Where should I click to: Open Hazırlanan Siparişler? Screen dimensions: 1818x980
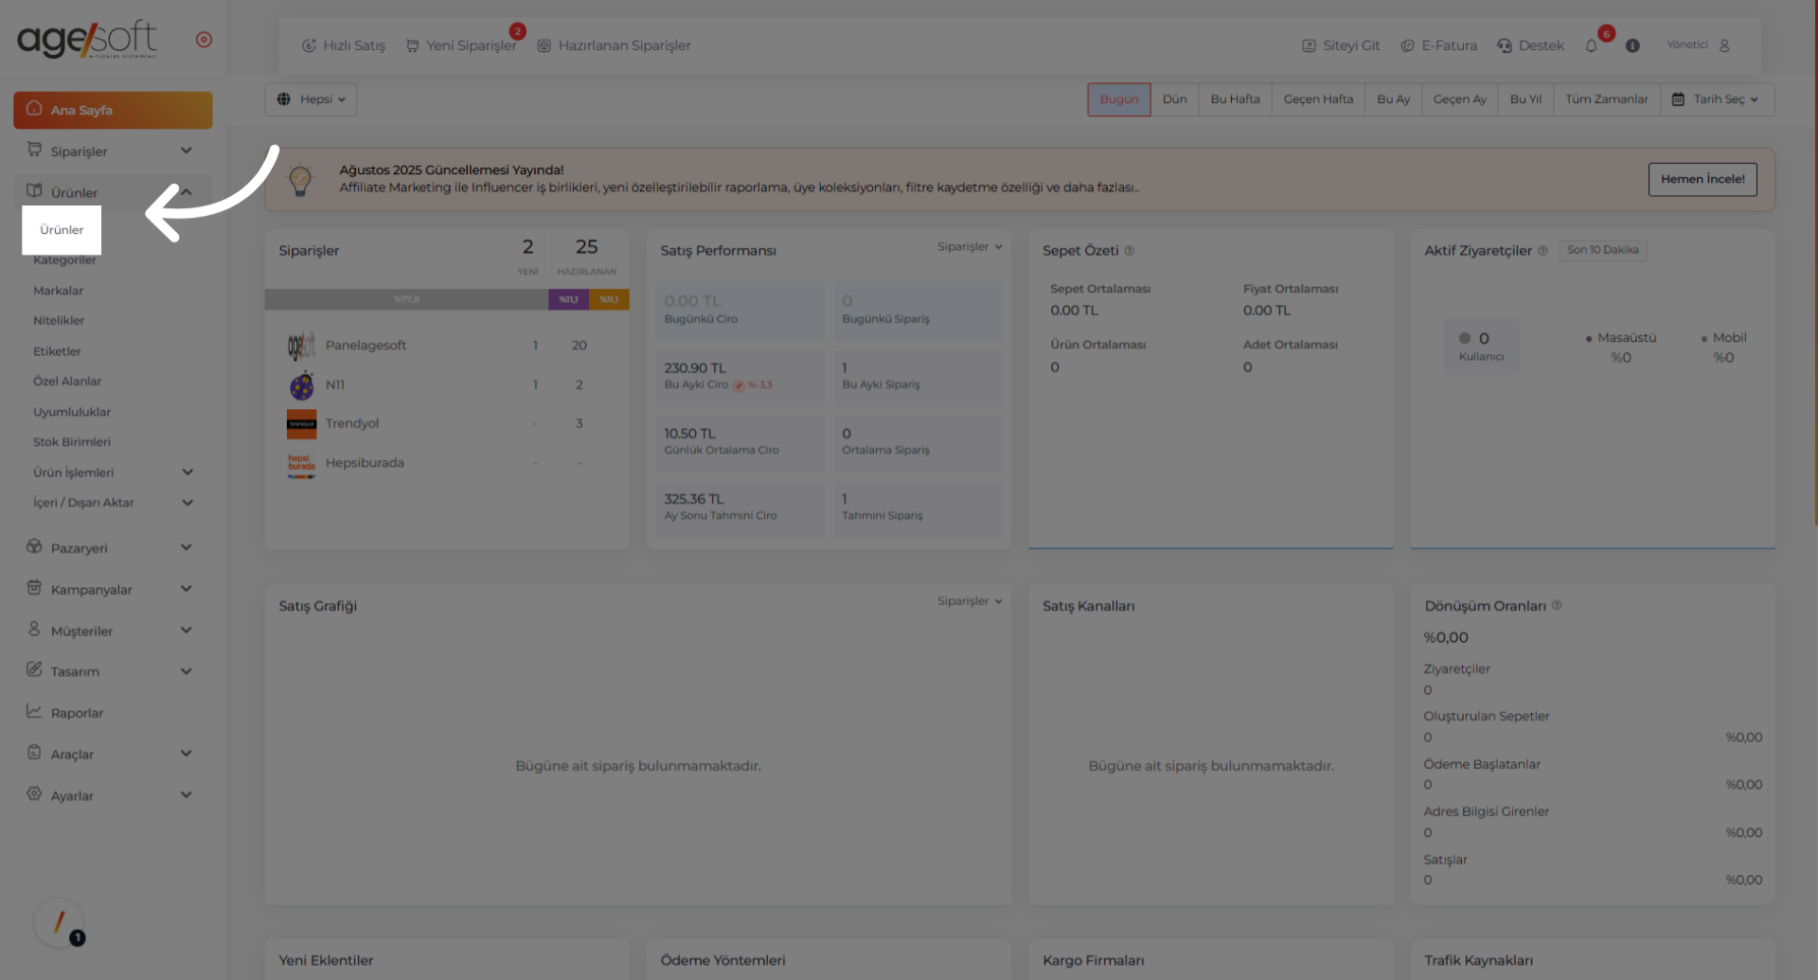click(614, 45)
